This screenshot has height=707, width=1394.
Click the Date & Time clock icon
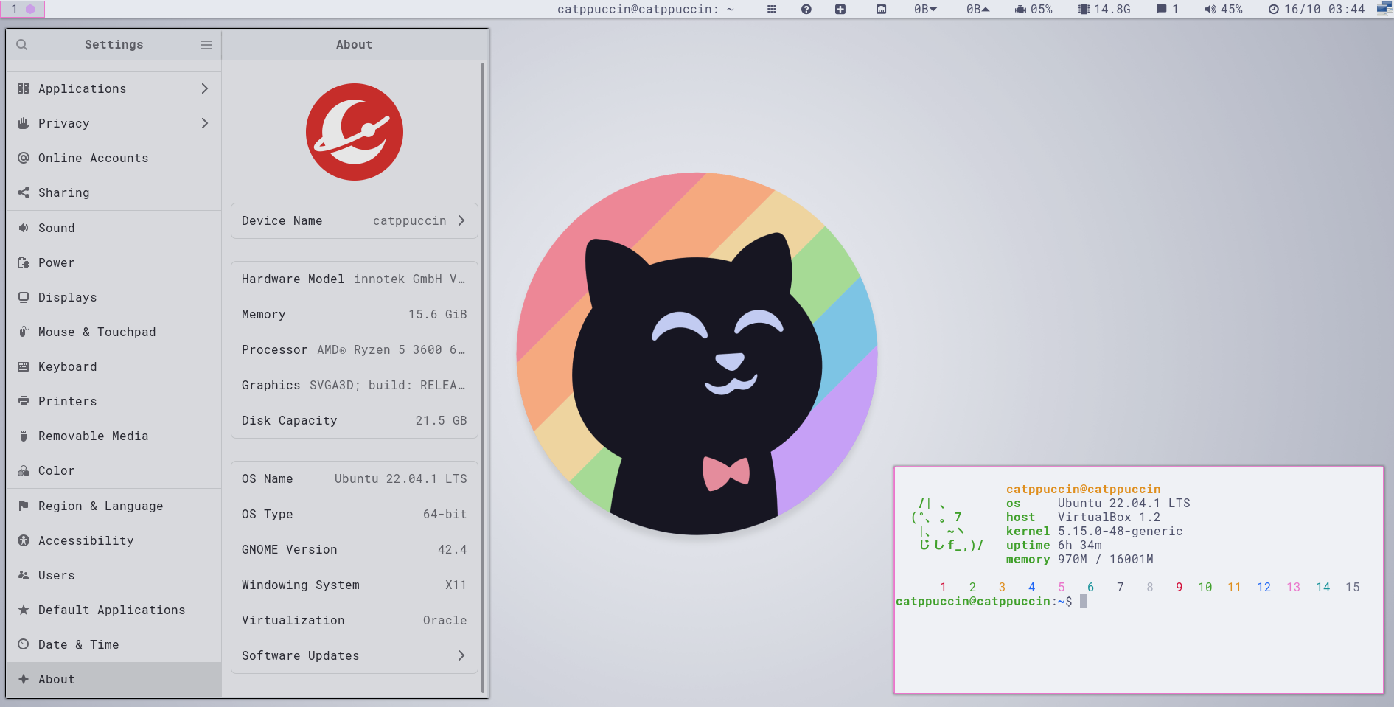click(x=24, y=644)
